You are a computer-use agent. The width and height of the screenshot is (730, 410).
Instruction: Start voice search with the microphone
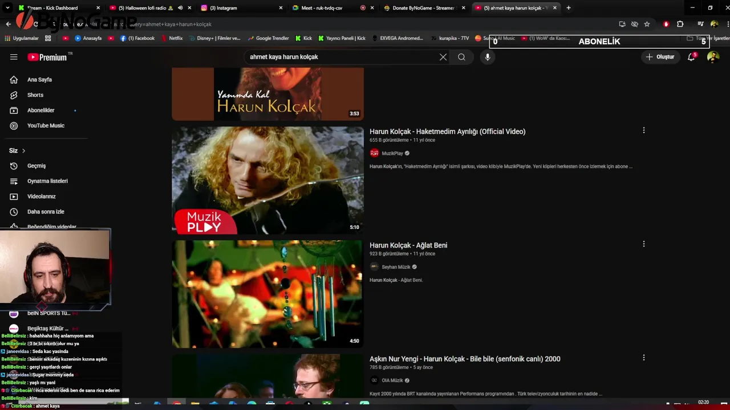[x=488, y=57]
